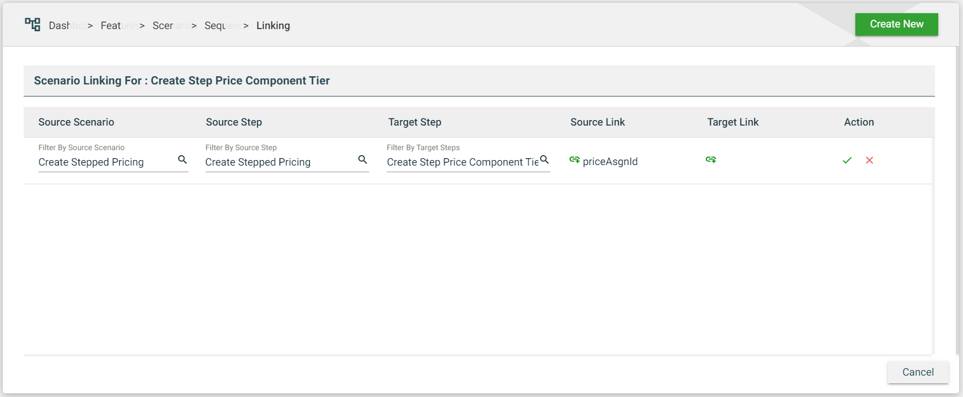Select the Linking breadcrumb
The height and width of the screenshot is (397, 963).
tap(273, 26)
